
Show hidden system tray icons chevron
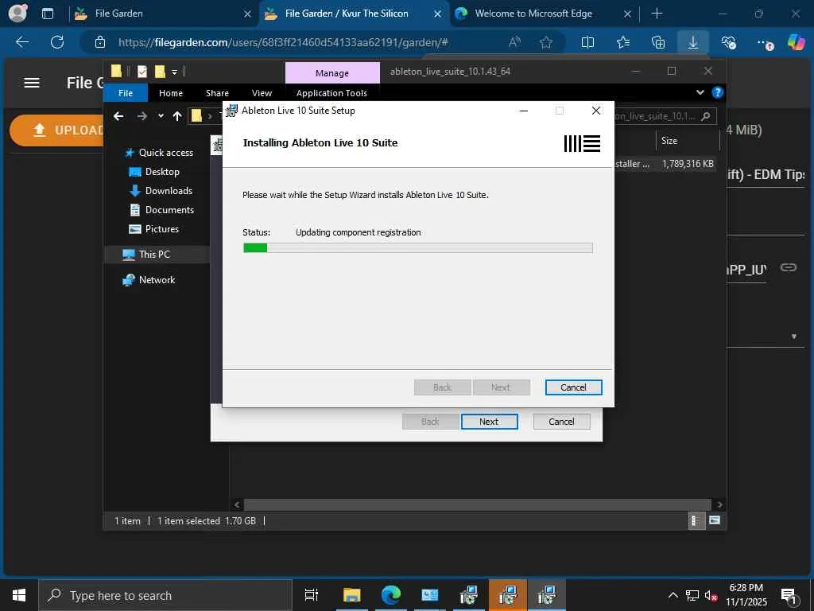tap(673, 595)
